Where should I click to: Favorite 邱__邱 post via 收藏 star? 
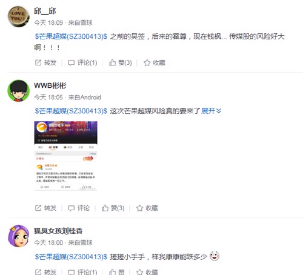[x=155, y=63]
